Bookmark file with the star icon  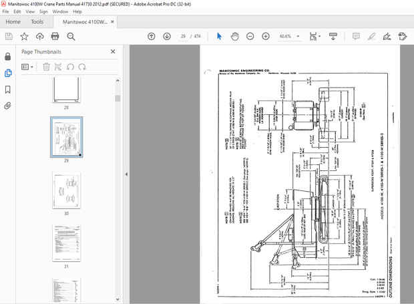(24, 36)
